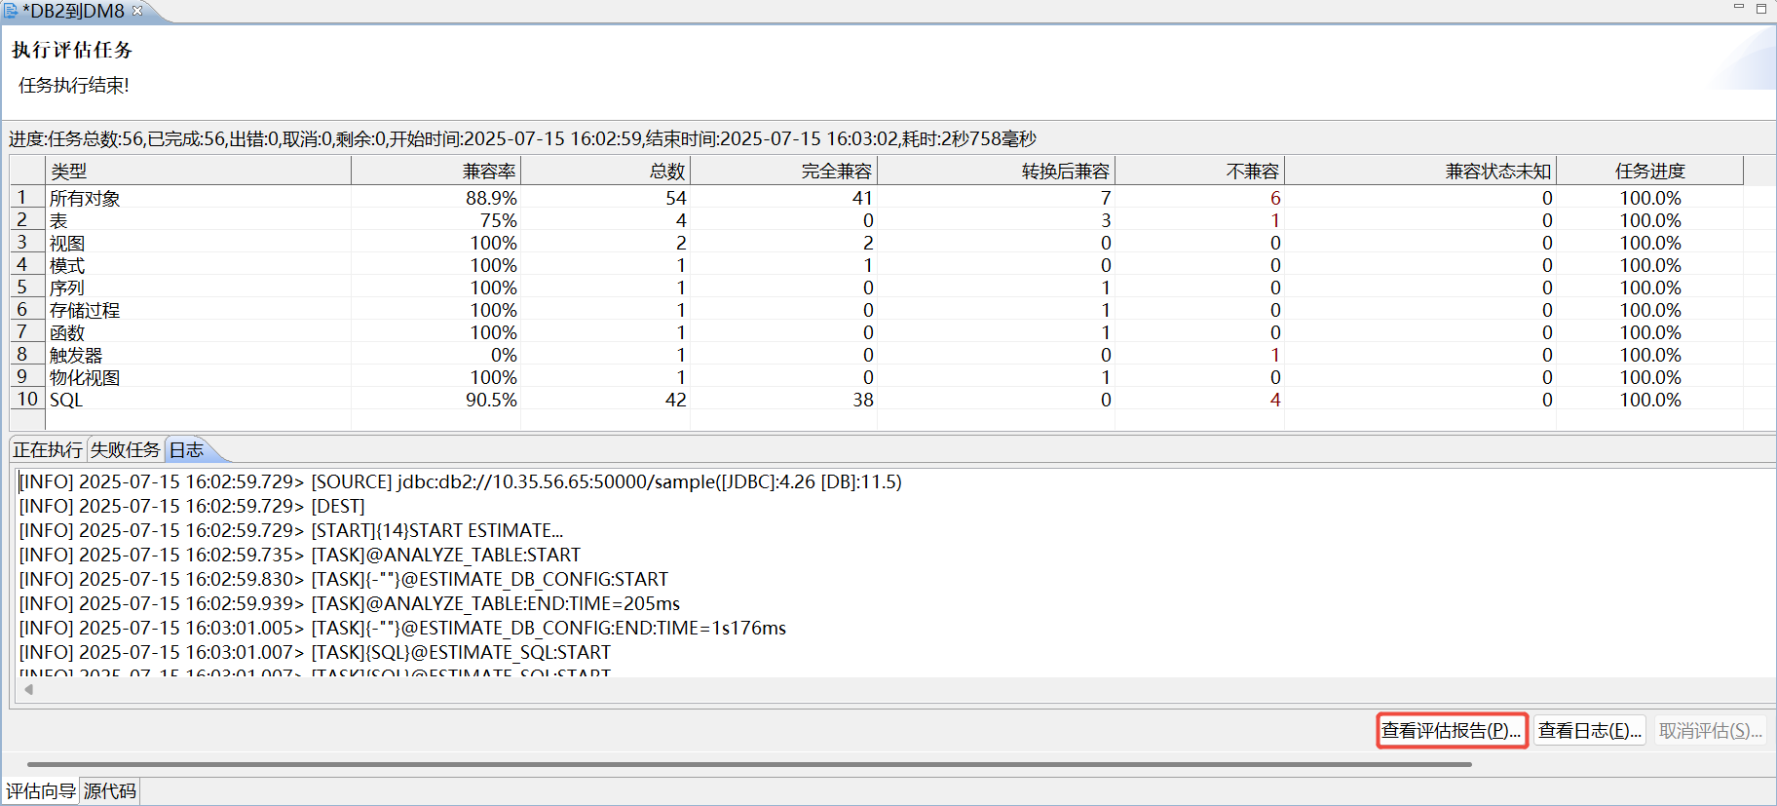Click the 任务执行结束! message
The height and width of the screenshot is (806, 1777).
point(74,86)
